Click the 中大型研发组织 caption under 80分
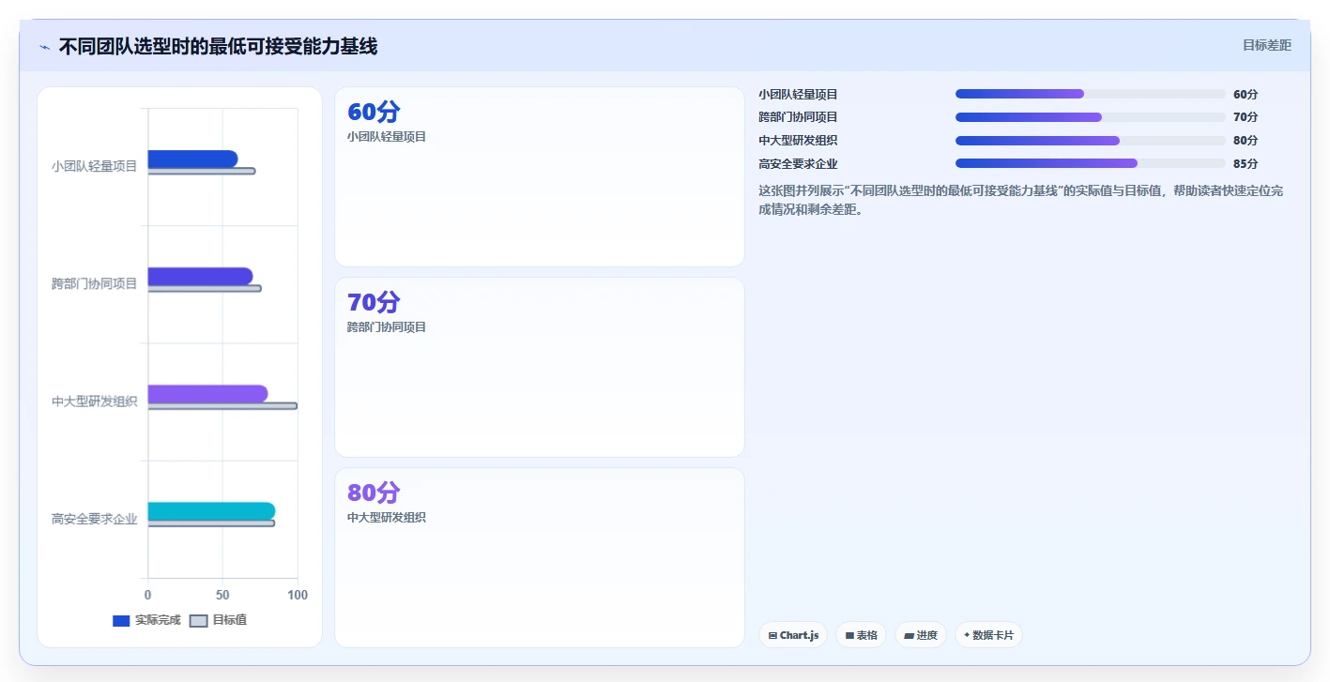 (x=387, y=518)
